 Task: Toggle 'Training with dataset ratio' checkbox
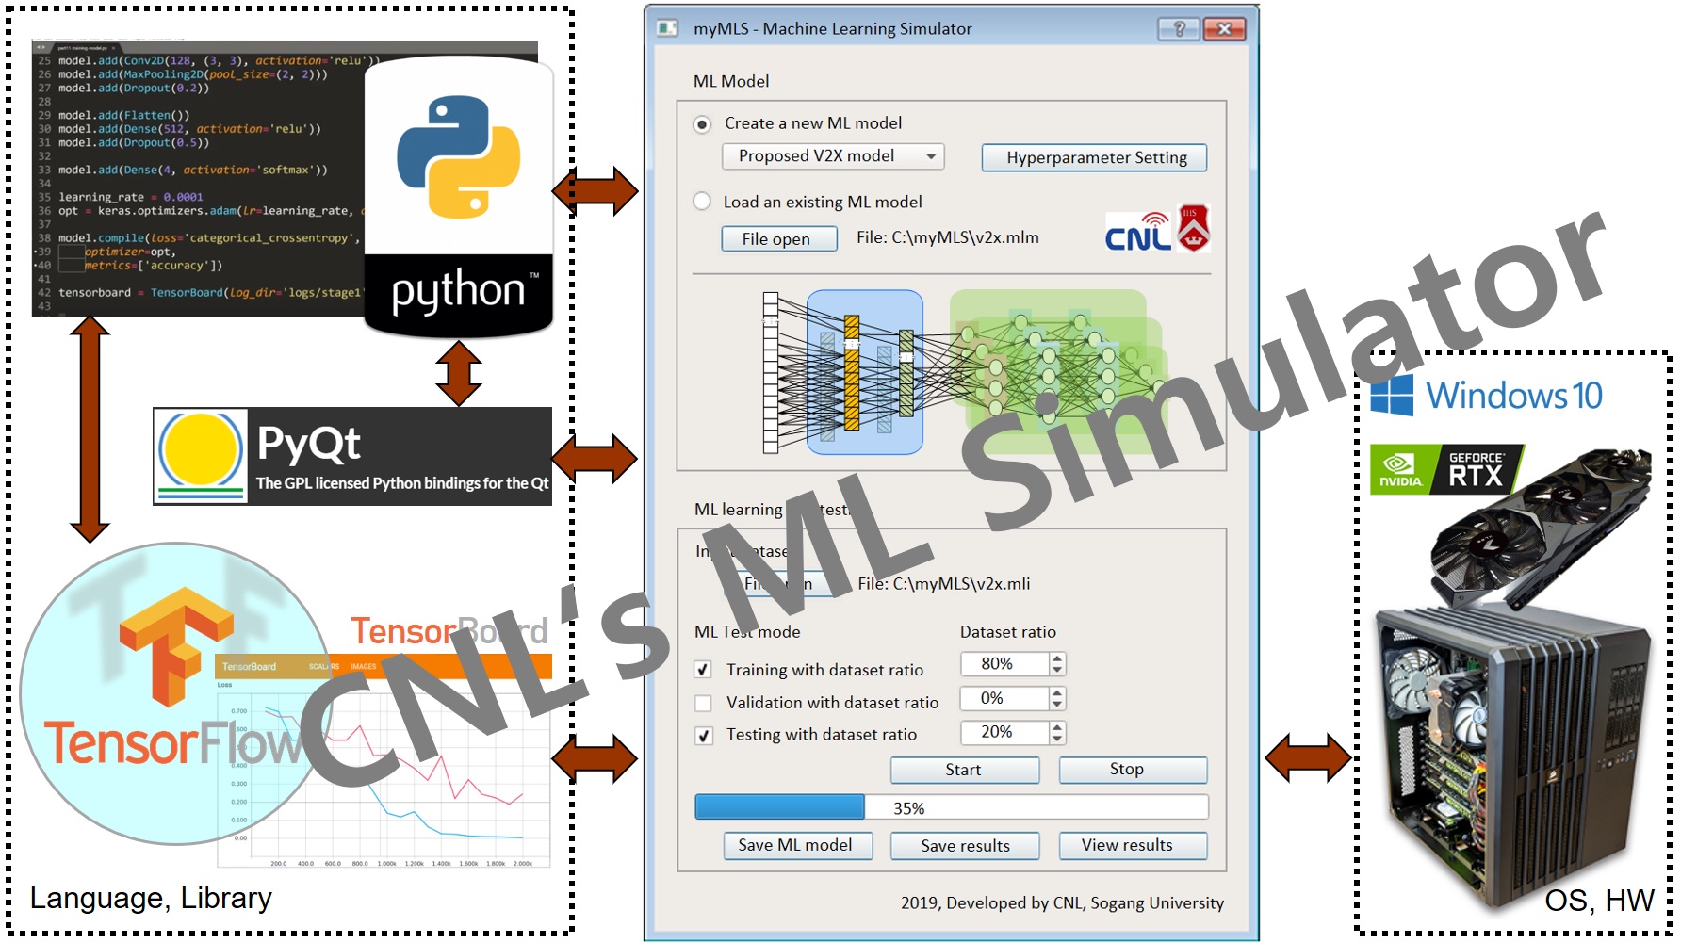(703, 670)
